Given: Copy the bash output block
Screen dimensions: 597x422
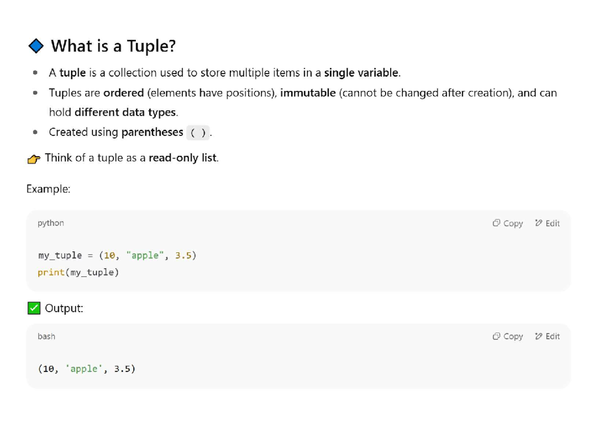Looking at the screenshot, I should click(x=507, y=336).
